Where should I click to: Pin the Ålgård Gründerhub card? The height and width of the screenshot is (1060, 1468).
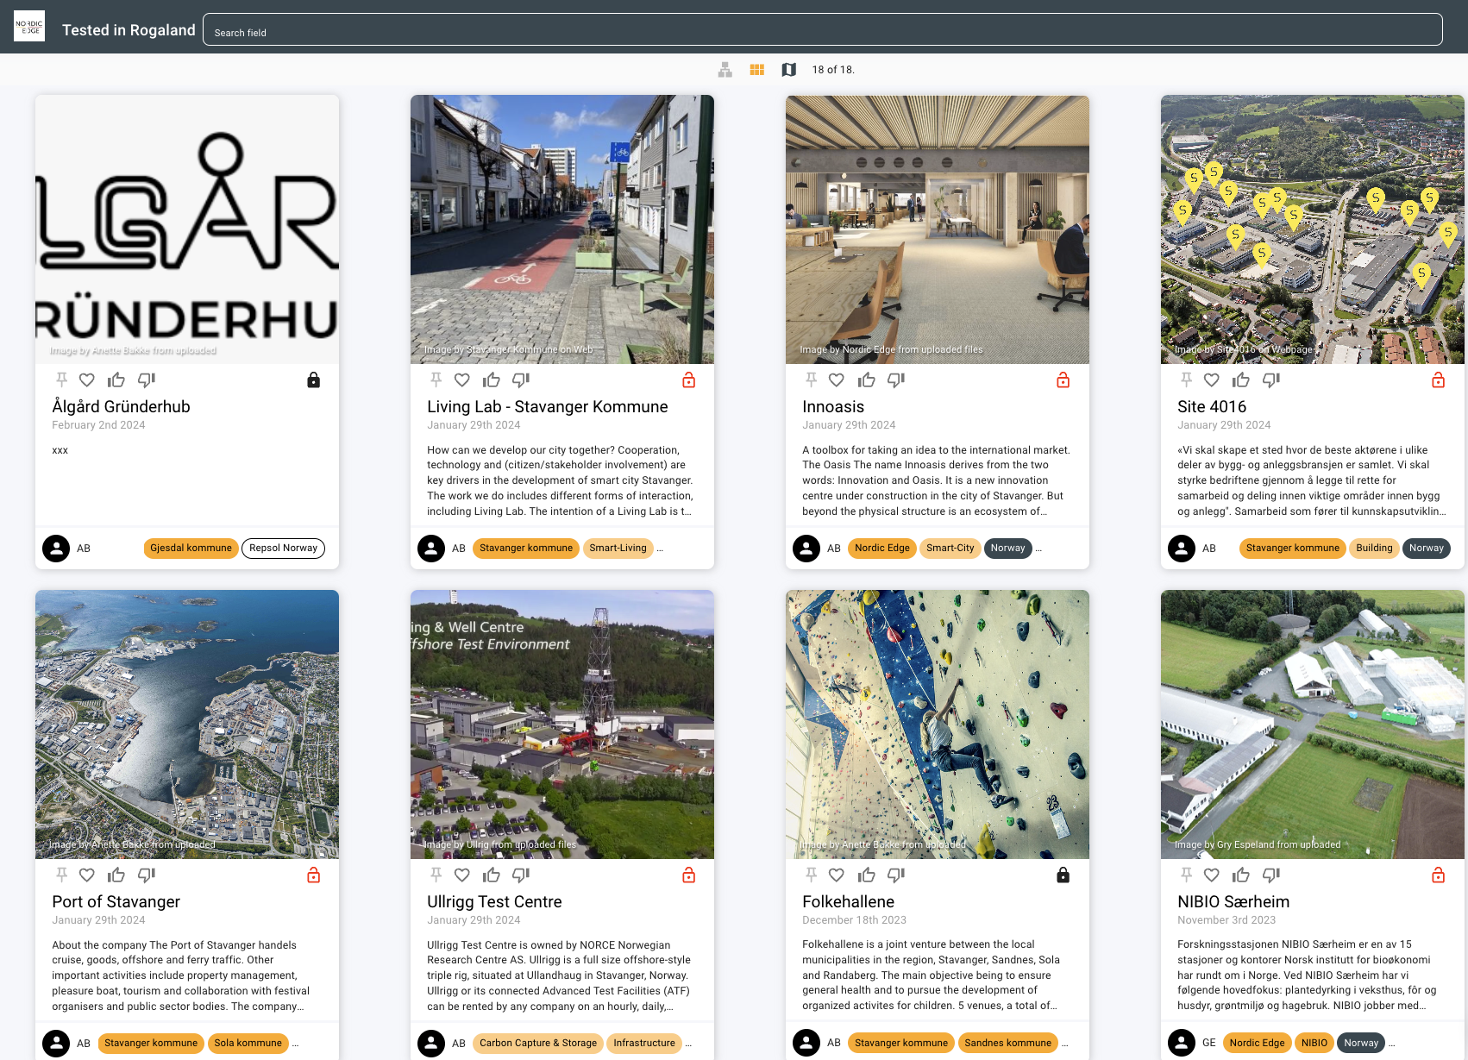(x=61, y=379)
